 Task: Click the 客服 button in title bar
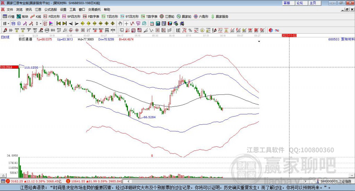click(288, 3)
